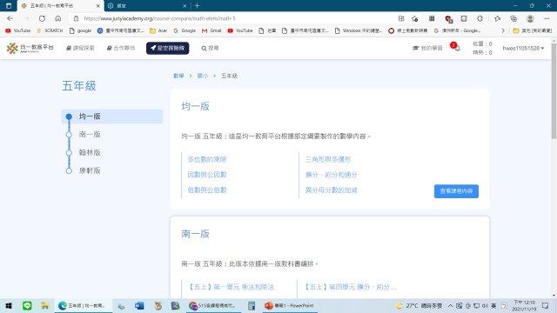Select 南一版 in the sidebar
The image size is (557, 313).
pyautogui.click(x=90, y=134)
